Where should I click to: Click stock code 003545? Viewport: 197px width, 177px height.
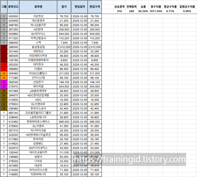tap(13, 21)
